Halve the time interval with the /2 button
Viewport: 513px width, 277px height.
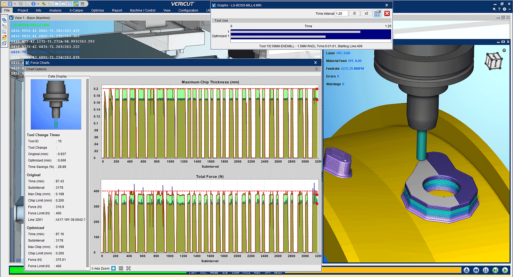coord(354,14)
